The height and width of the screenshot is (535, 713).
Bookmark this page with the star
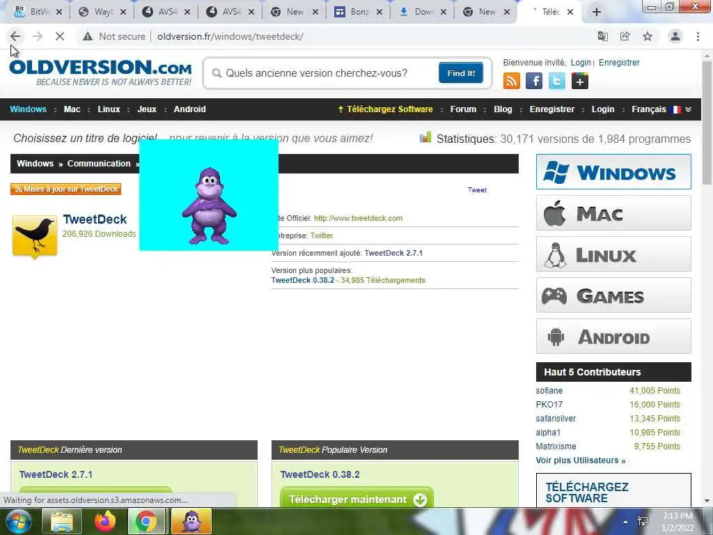point(648,36)
